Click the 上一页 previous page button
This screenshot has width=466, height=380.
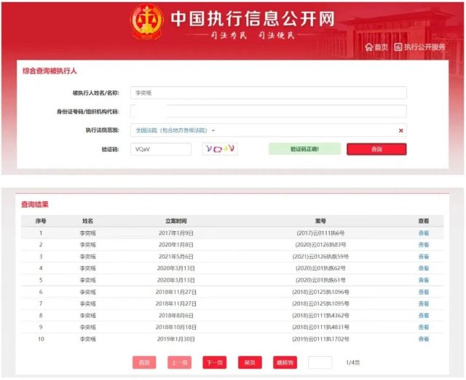click(x=179, y=362)
